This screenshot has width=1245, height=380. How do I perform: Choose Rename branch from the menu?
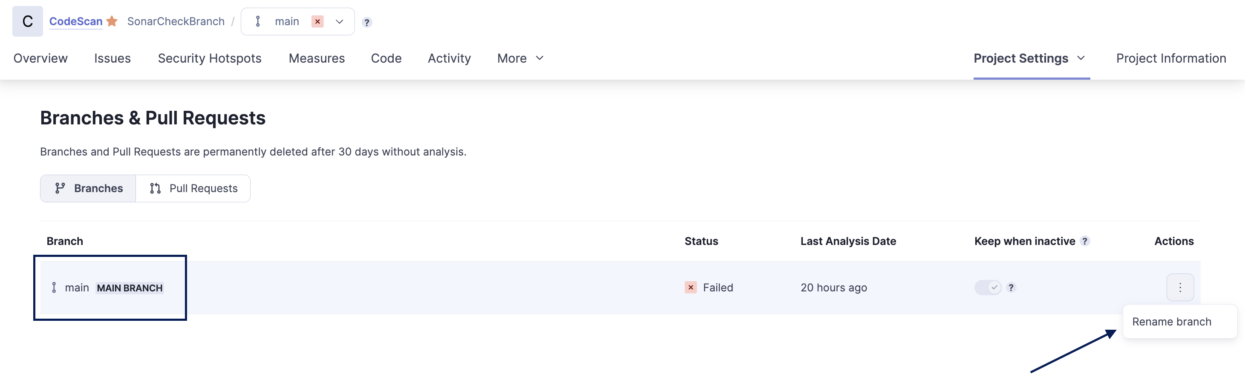pos(1172,322)
